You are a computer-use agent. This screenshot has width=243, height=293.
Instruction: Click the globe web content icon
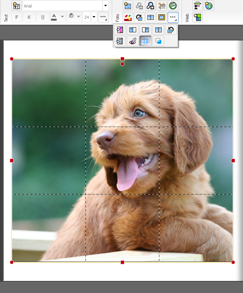(209, 6)
